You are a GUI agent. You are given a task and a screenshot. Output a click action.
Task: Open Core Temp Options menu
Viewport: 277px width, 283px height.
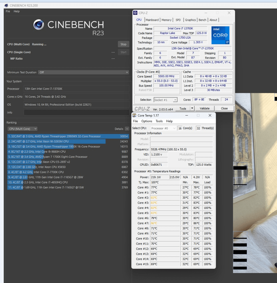147,121
